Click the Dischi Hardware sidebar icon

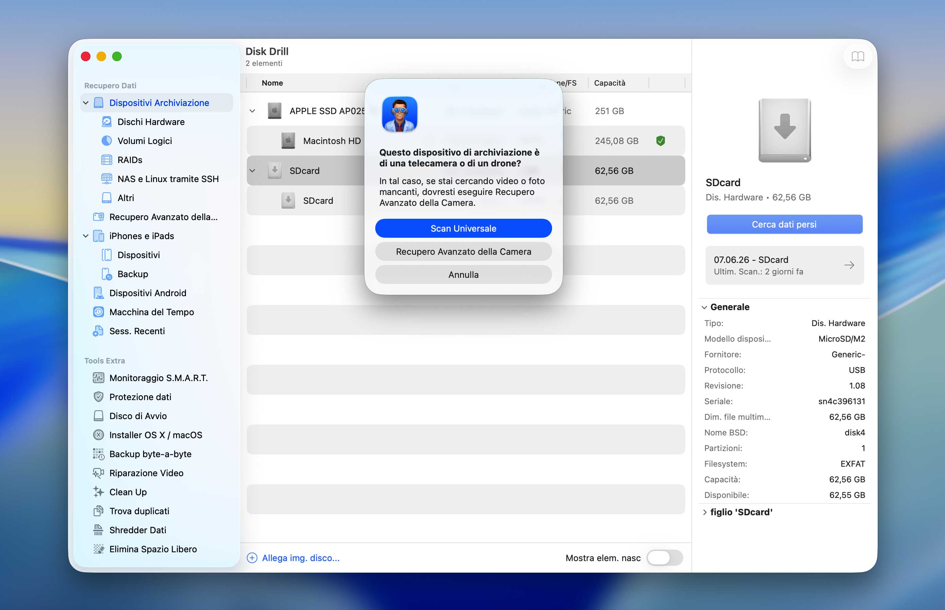[x=107, y=122]
